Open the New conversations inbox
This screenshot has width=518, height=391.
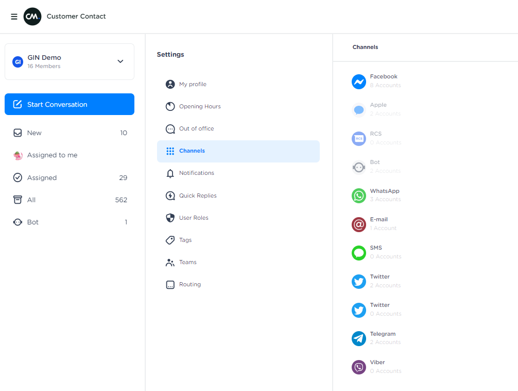pyautogui.click(x=34, y=133)
